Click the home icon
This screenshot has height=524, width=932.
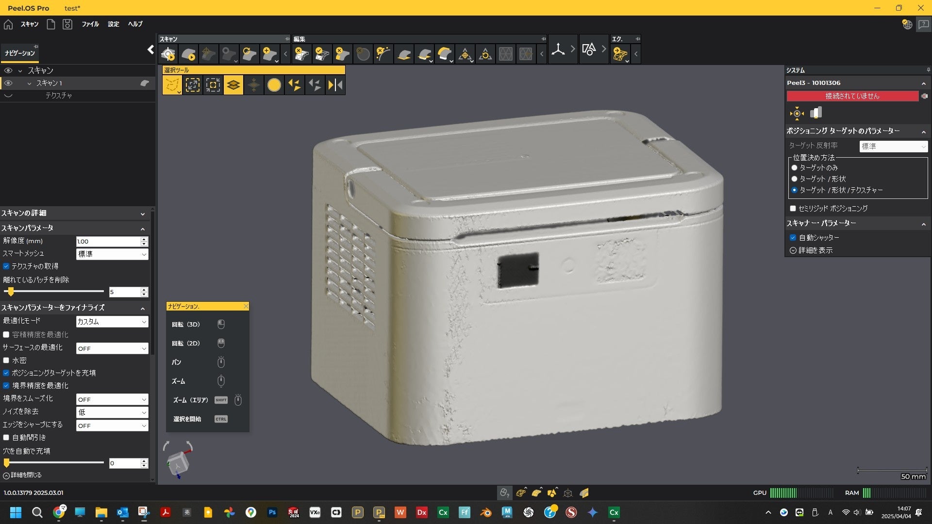tap(8, 24)
